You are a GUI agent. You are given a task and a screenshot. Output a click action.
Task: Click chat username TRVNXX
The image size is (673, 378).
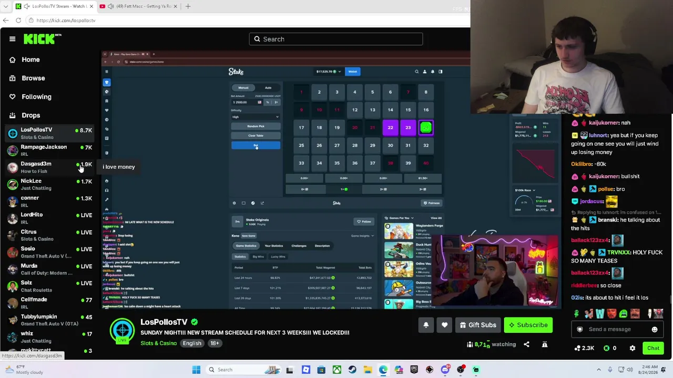tap(618, 253)
